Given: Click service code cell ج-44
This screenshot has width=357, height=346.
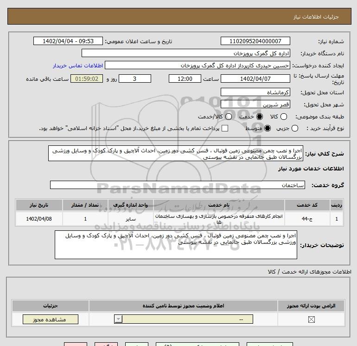Looking at the screenshot, I should [307, 219].
